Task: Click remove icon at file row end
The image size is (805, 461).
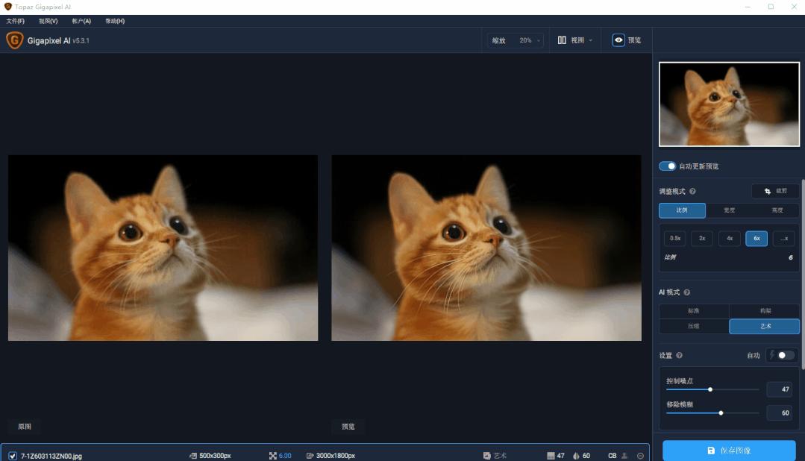Action: pos(640,456)
